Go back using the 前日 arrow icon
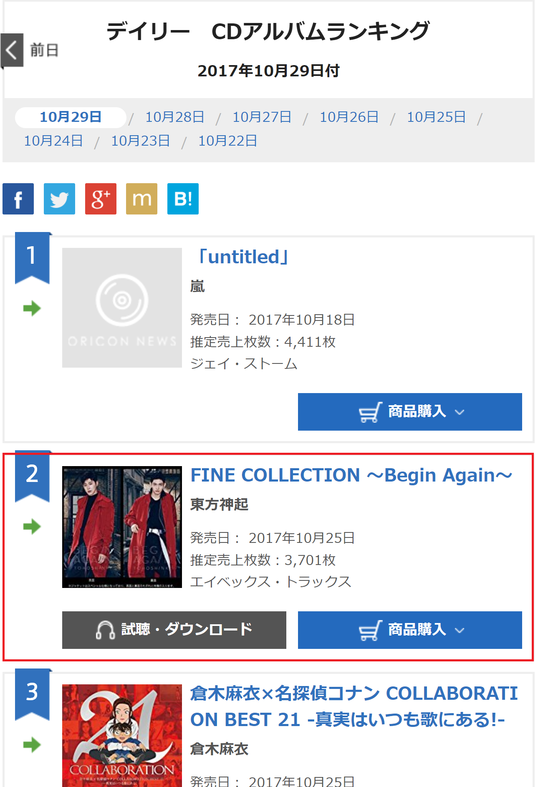 tap(12, 50)
